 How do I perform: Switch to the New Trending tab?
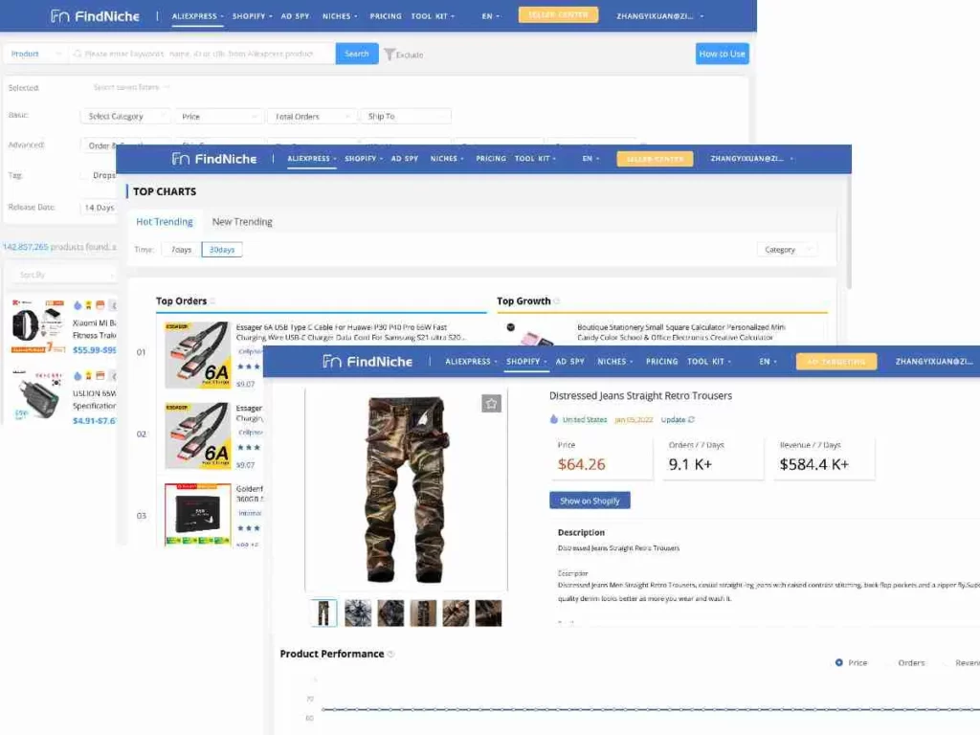[241, 221]
